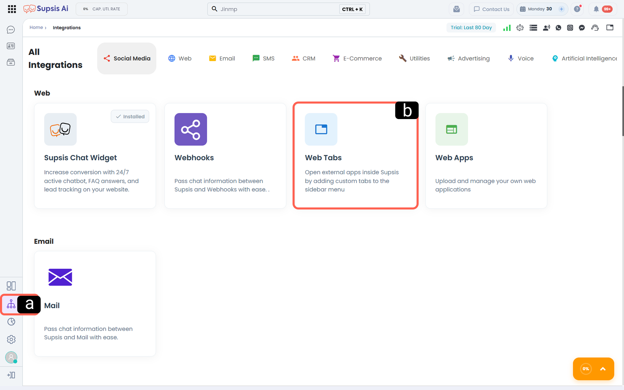The width and height of the screenshot is (624, 390).
Task: Expand the sidebar with the arrow icon
Action: coord(11,375)
